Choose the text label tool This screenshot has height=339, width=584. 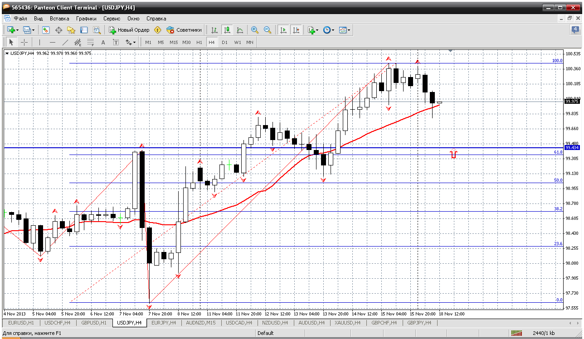[116, 42]
